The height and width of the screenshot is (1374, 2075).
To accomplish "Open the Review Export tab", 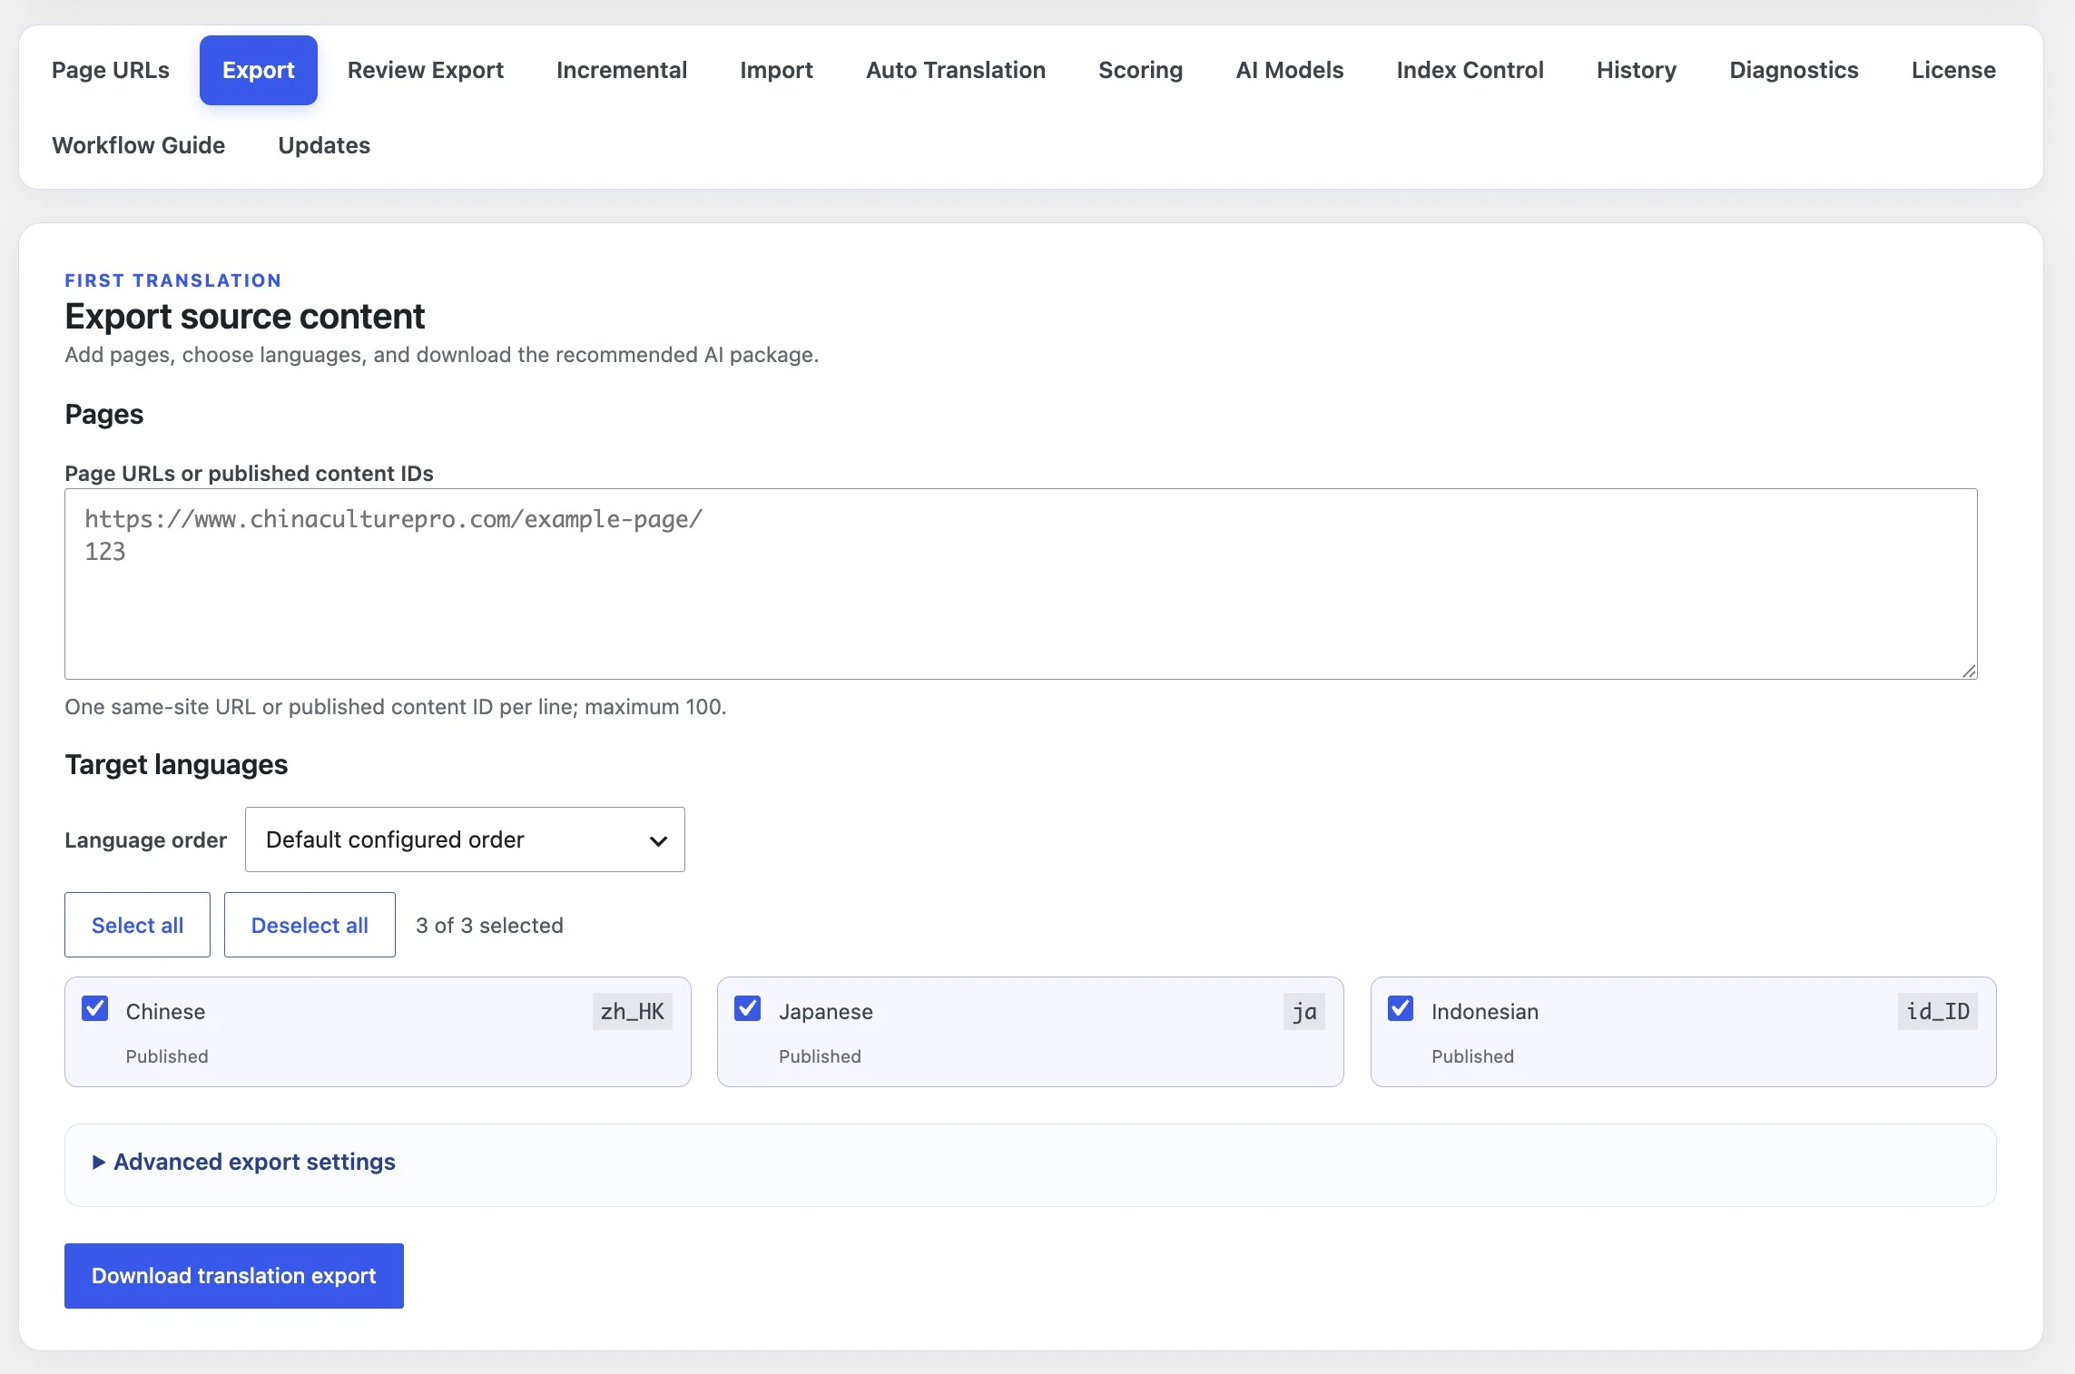I will pos(426,70).
